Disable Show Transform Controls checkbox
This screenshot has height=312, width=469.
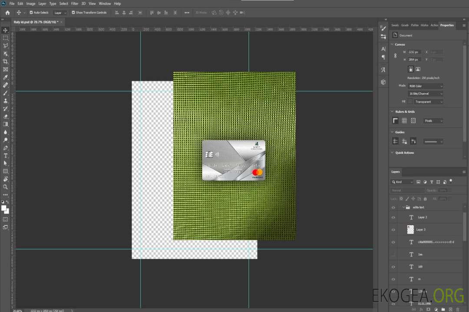click(73, 13)
